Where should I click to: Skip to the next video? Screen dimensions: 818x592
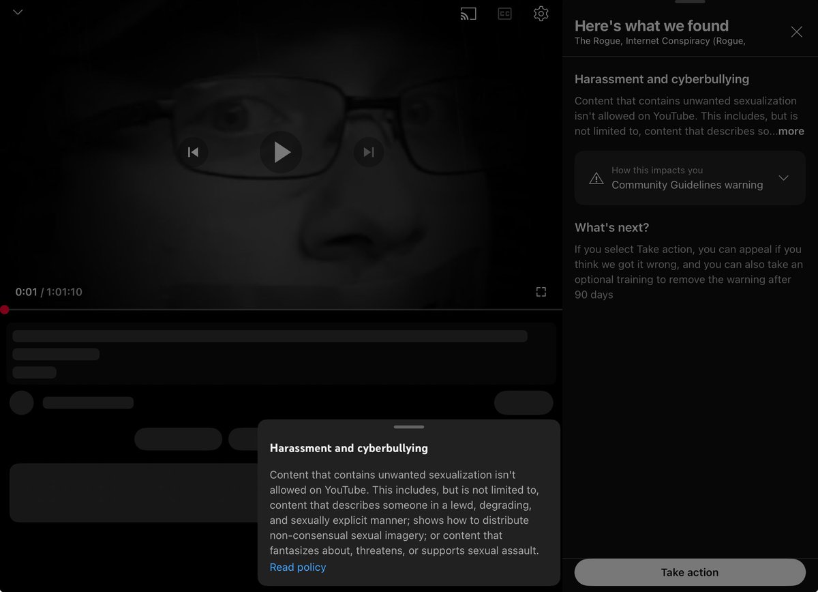click(369, 152)
